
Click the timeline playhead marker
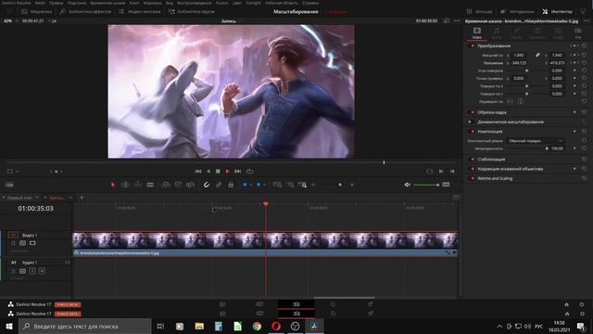pyautogui.click(x=266, y=204)
